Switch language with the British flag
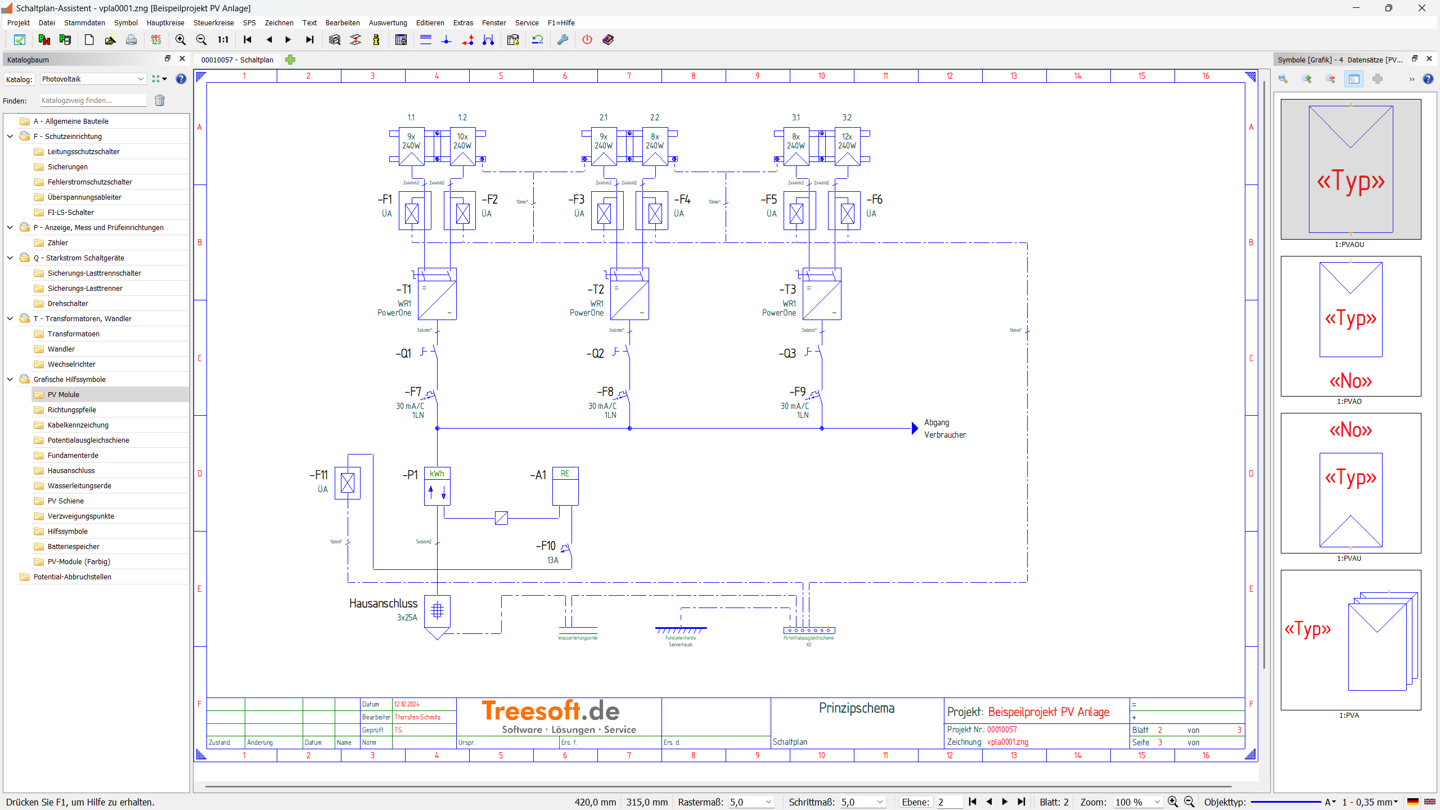Viewport: 1440px width, 810px height. tap(1429, 802)
